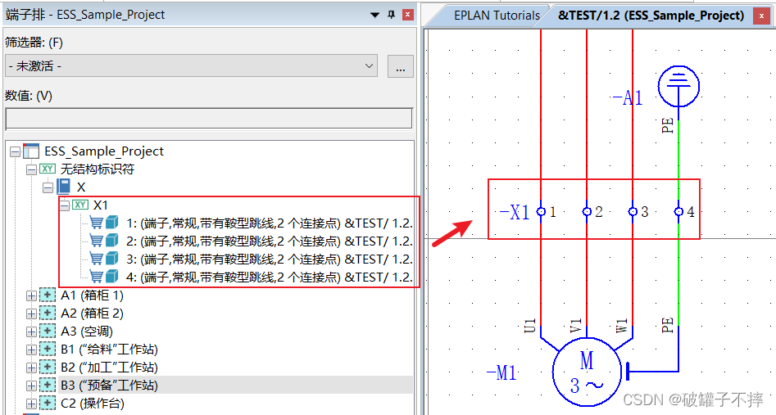The image size is (776, 415).
Task: Open the filter dropdown showing 未激活
Action: click(x=191, y=65)
